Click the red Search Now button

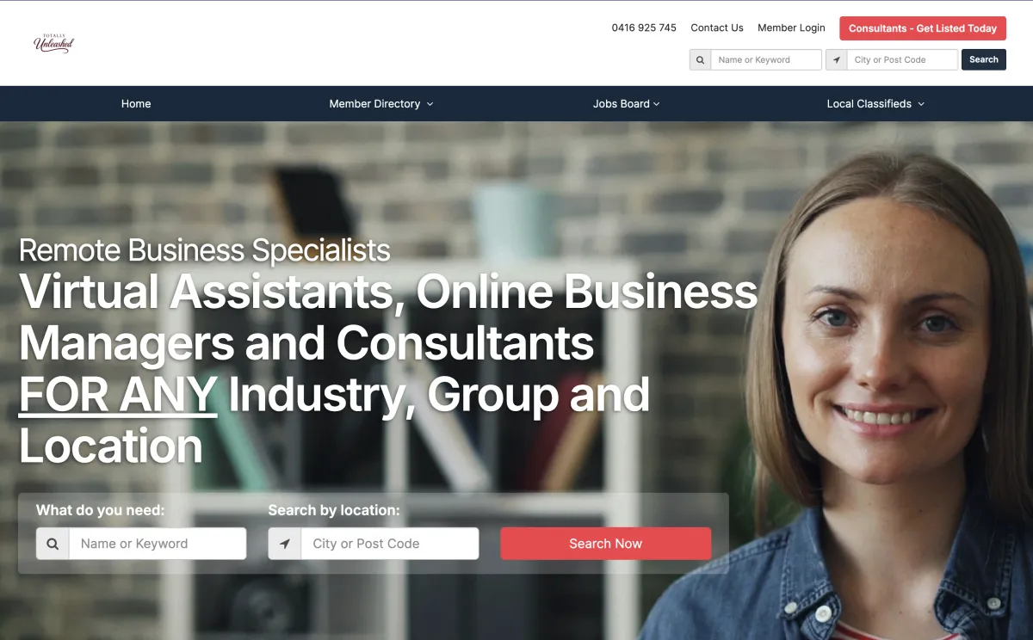[606, 544]
